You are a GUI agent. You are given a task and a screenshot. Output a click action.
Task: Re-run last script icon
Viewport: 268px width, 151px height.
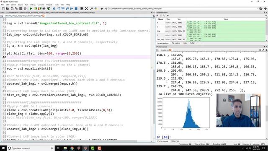49,8
